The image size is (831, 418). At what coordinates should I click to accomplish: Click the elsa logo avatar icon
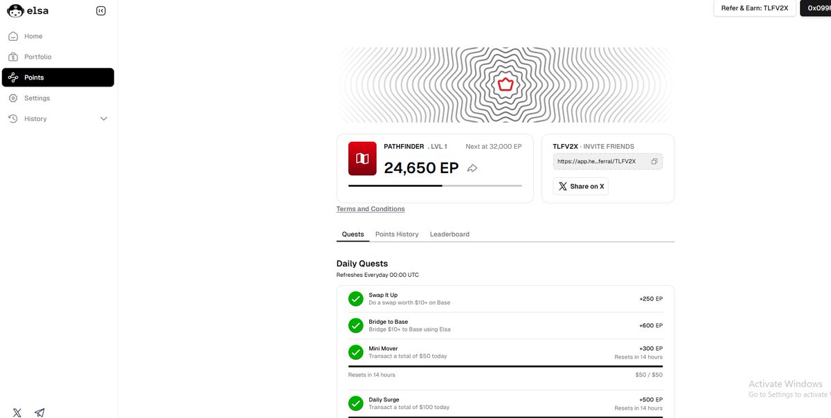tap(15, 11)
